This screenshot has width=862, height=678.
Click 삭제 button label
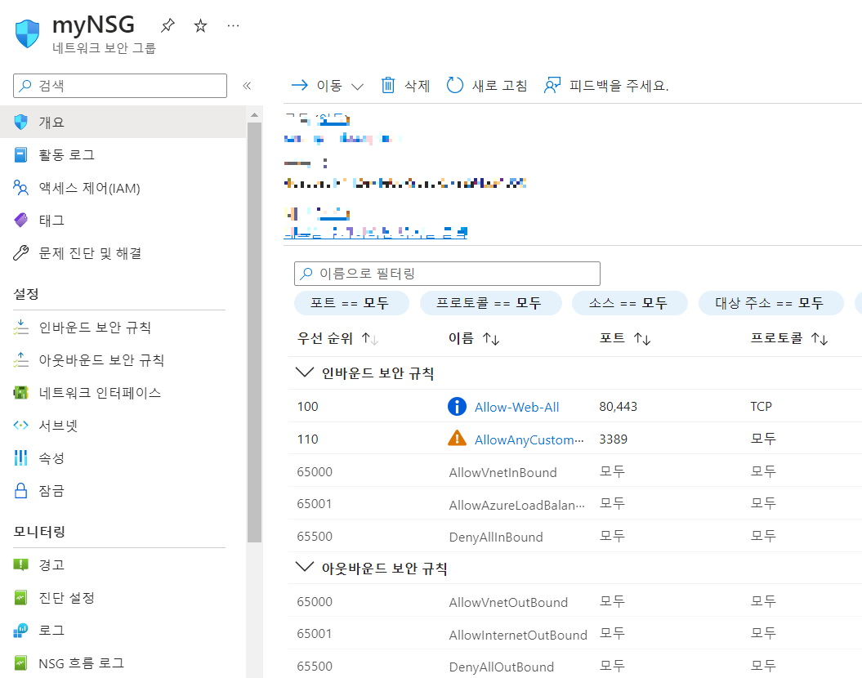pyautogui.click(x=418, y=86)
